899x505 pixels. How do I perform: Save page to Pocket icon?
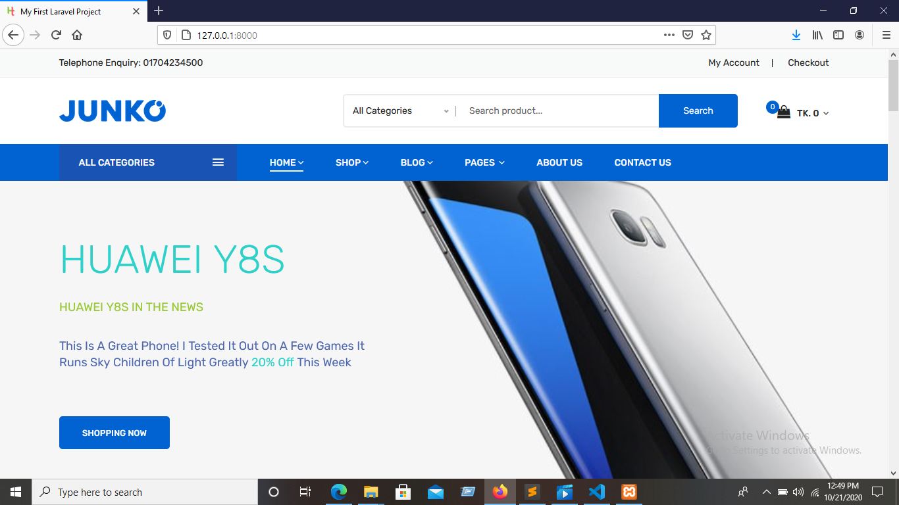[x=688, y=35]
